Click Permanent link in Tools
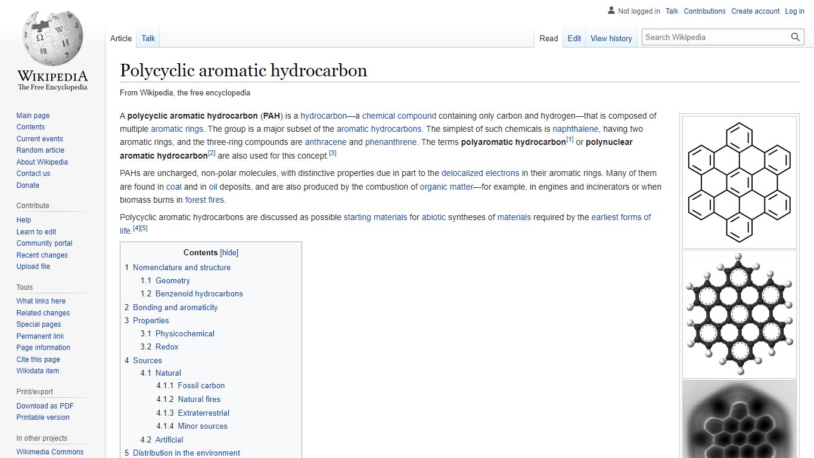Screen dimensions: 814x458 point(40,336)
